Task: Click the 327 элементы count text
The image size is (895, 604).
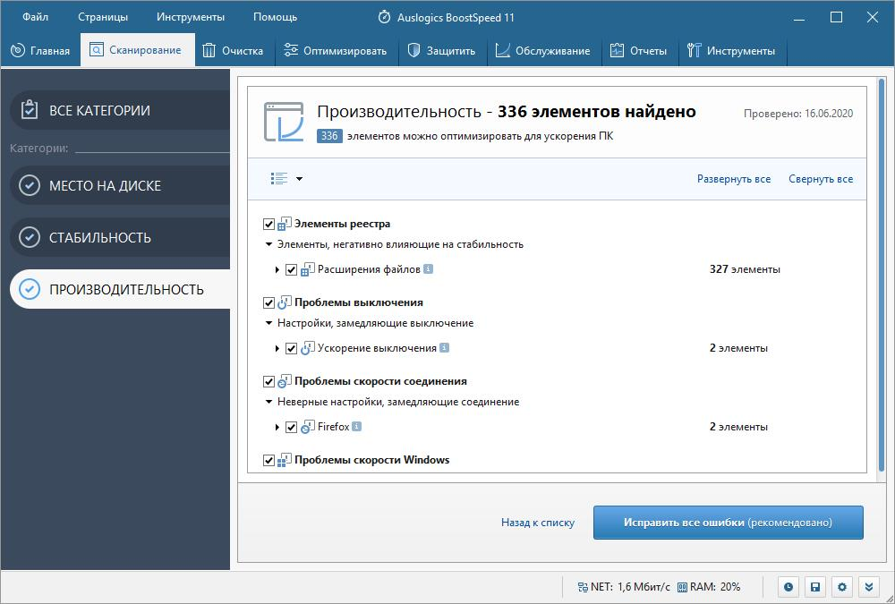Action: 745,268
